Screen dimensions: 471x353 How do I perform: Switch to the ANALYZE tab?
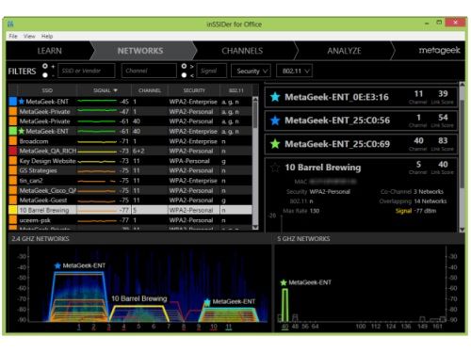(344, 51)
